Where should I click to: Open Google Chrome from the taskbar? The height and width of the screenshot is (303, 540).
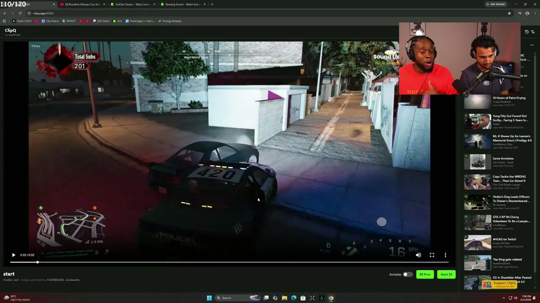[331, 298]
